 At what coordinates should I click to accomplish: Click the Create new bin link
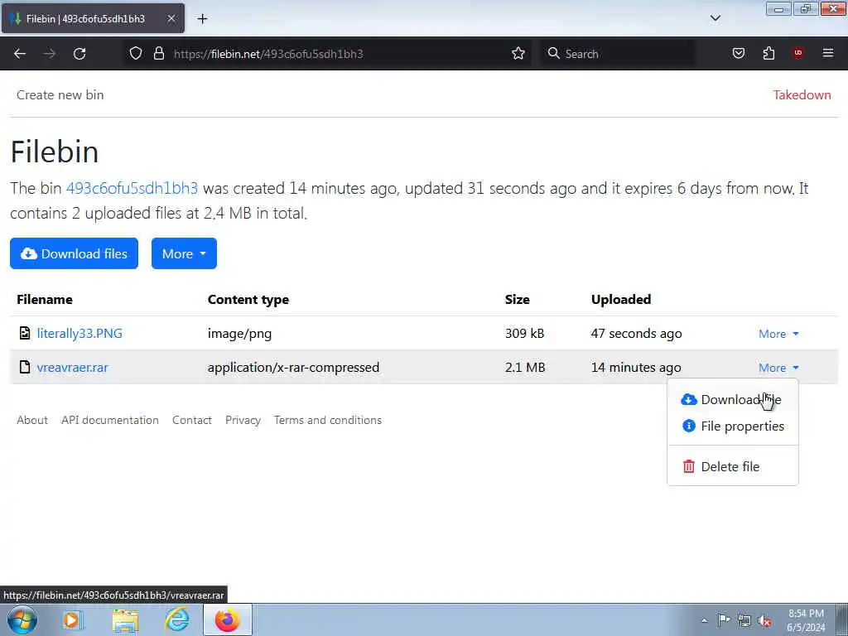coord(60,94)
